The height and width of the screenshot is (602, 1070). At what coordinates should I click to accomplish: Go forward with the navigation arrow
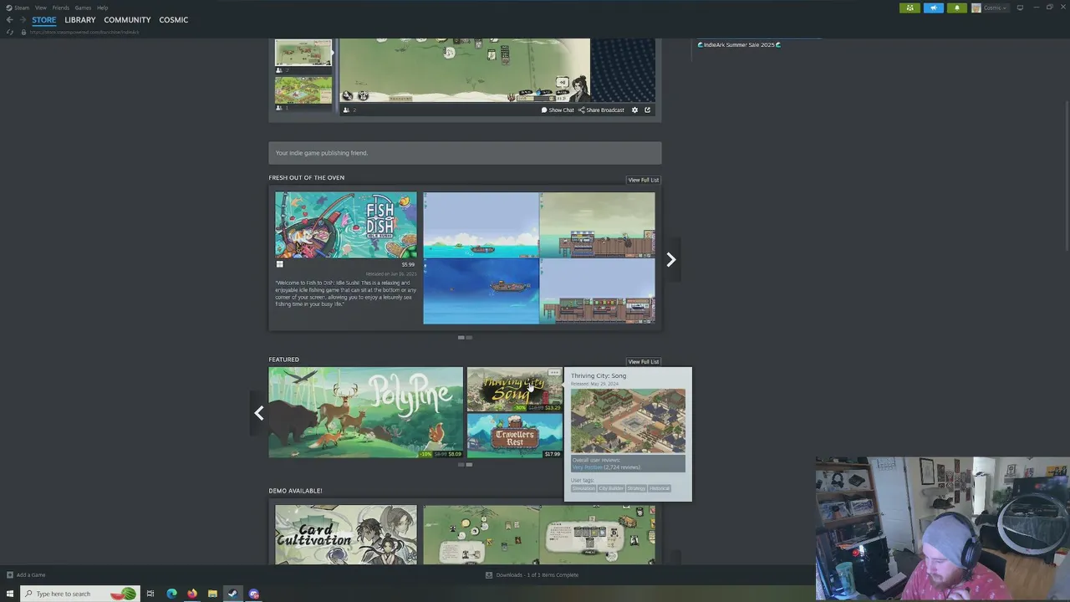[22, 20]
